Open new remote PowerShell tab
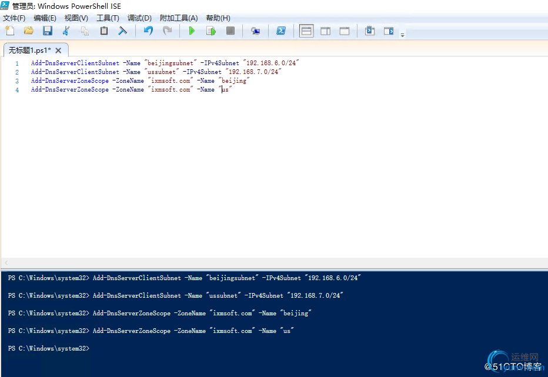 pos(255,31)
